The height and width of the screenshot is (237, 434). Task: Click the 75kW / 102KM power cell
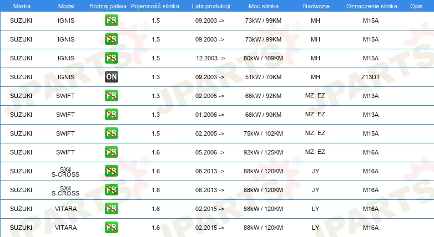263,133
